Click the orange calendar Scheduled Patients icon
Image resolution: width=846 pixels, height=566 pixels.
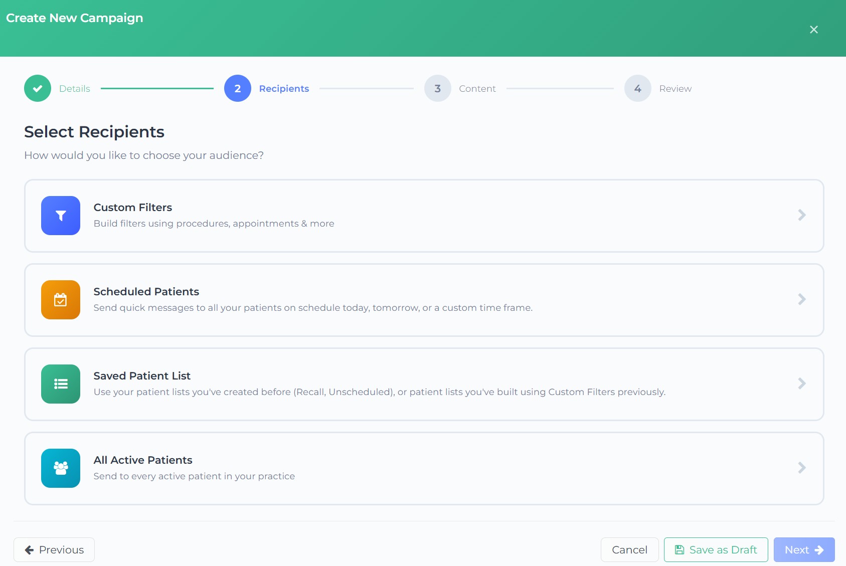(x=61, y=300)
